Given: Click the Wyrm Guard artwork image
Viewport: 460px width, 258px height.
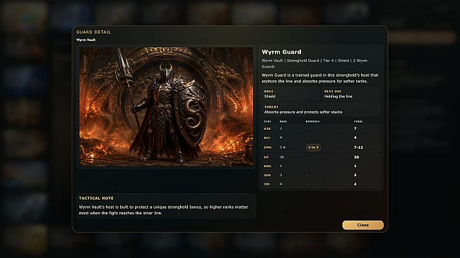Looking at the screenshot, I should pyautogui.click(x=166, y=106).
